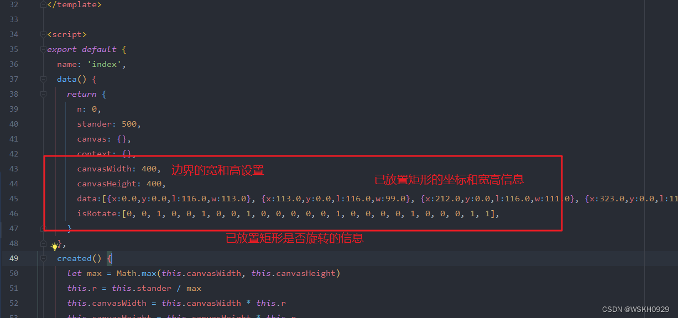Click line number 45 in gutter

pos(13,199)
